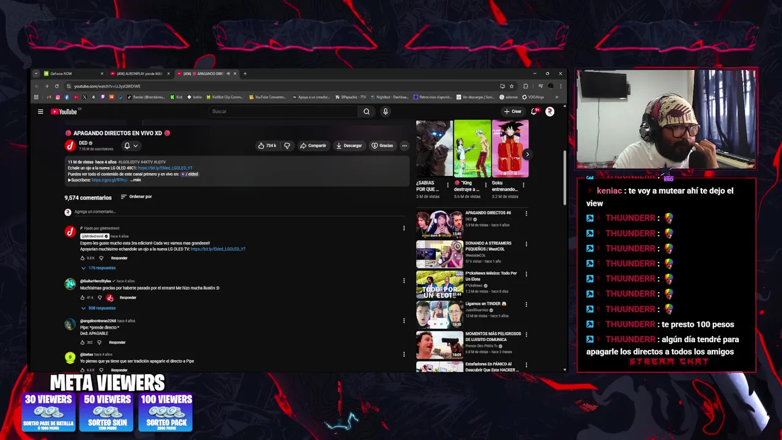Open the YouTube hamburger guide menu
This screenshot has width=782, height=440.
pyautogui.click(x=40, y=112)
